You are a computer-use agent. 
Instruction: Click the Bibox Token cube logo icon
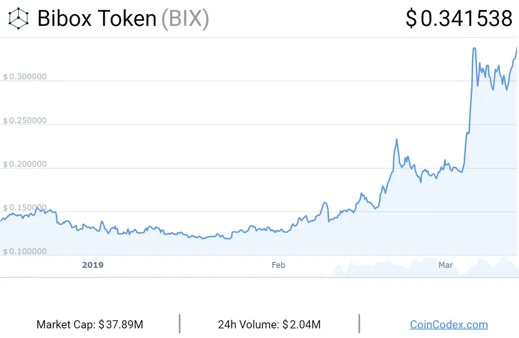click(19, 19)
